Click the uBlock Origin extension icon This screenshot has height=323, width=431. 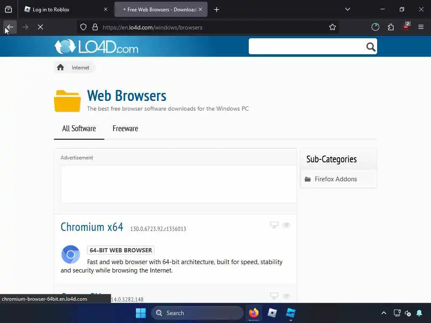click(406, 26)
